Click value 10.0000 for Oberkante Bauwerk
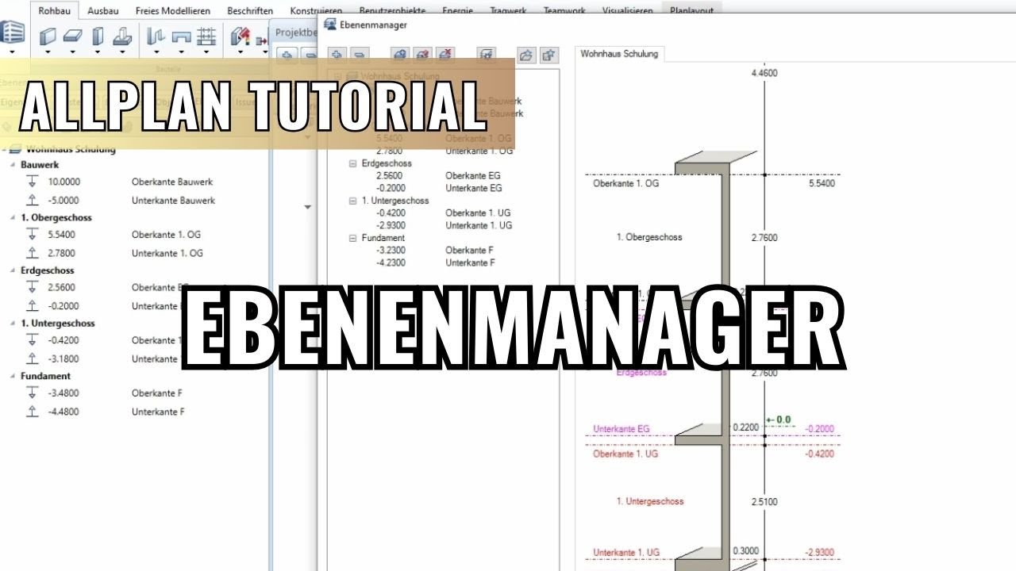 coord(64,182)
